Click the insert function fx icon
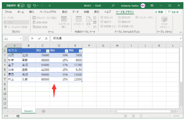Screen dimensions: 185x119 [46, 38]
